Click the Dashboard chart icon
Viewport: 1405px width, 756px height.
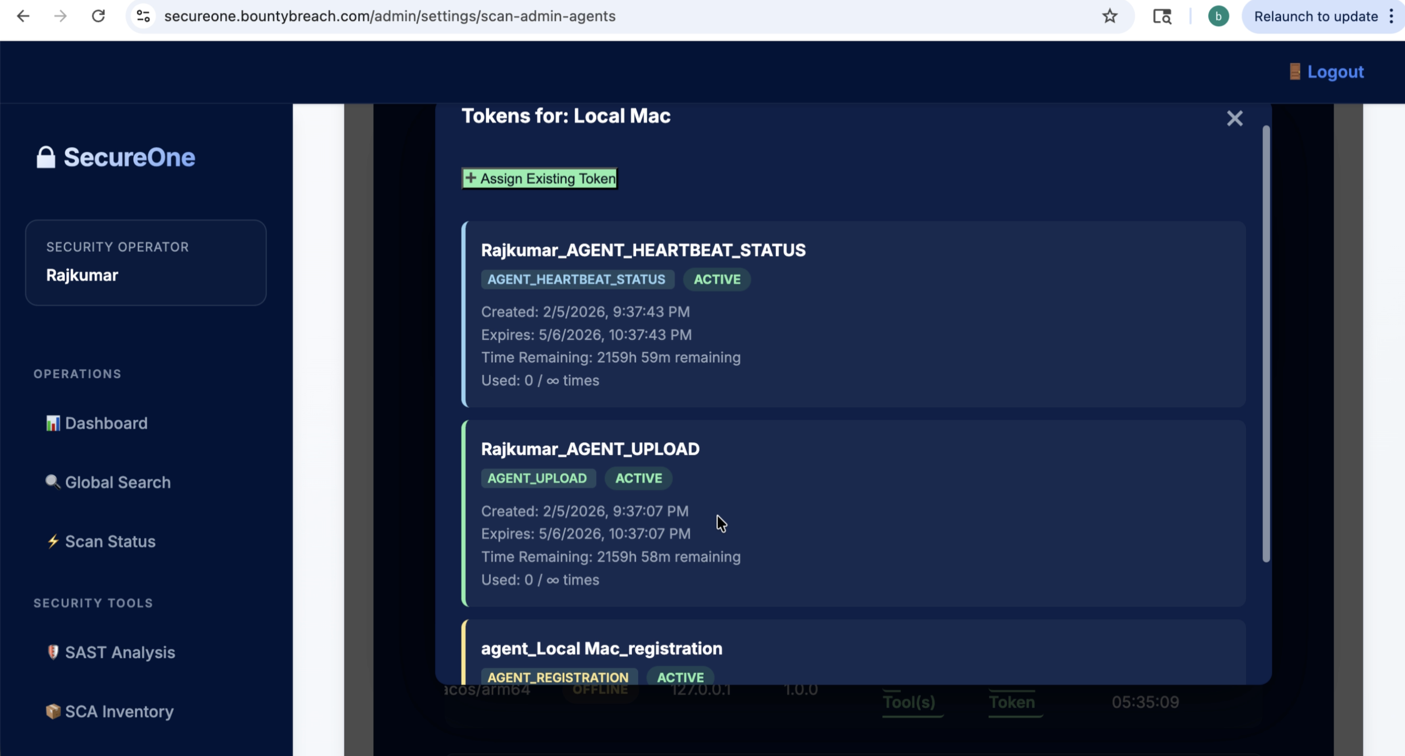(53, 423)
